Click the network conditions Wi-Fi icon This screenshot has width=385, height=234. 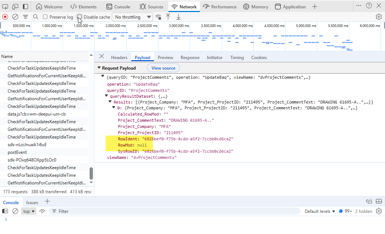[x=158, y=17]
